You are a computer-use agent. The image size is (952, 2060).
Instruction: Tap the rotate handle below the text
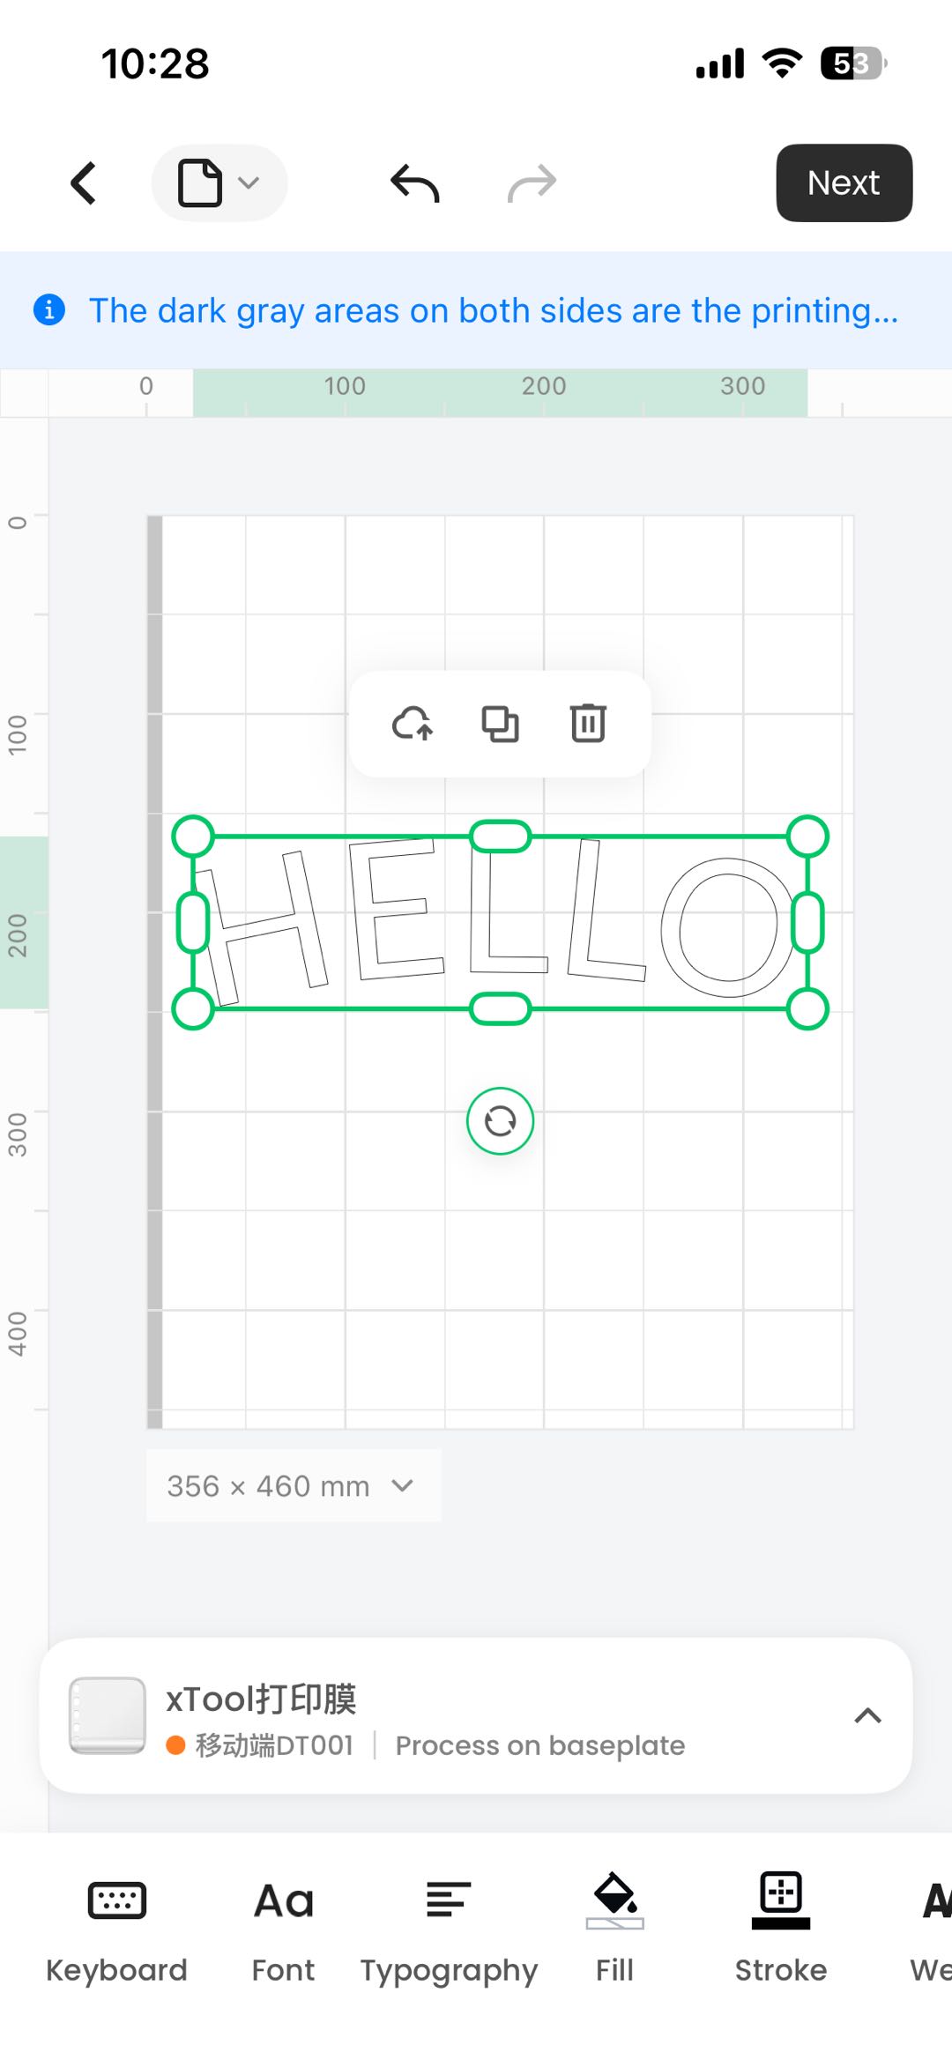[x=500, y=1121]
